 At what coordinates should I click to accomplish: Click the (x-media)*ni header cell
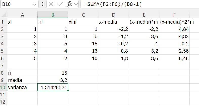144,22
